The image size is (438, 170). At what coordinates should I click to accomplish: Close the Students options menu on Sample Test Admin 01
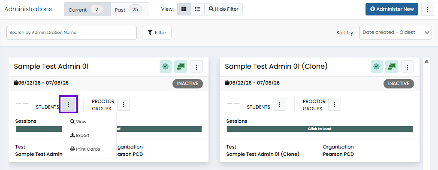(x=69, y=105)
